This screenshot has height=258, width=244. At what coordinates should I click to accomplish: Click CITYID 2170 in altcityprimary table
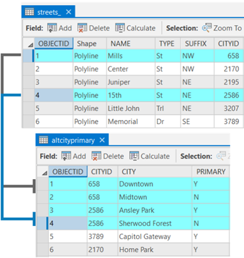[102, 249]
